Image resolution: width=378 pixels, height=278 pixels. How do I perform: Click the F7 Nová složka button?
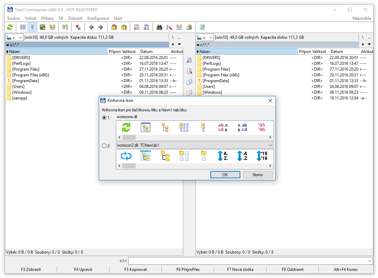[x=240, y=269]
